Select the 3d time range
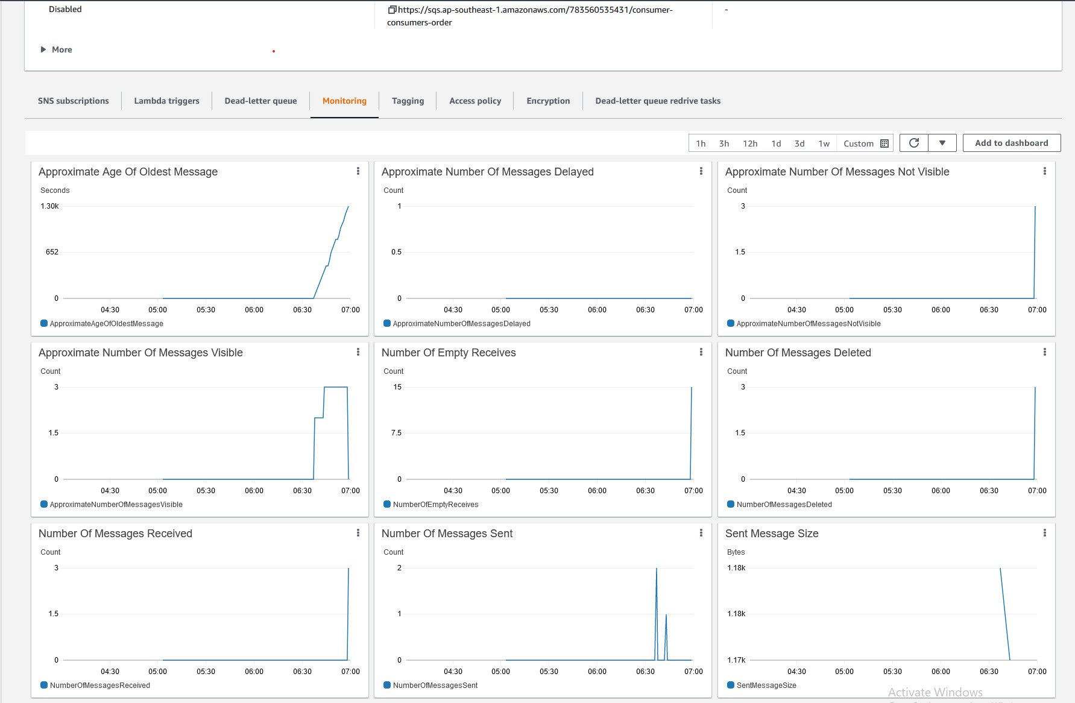This screenshot has height=703, width=1075. [x=799, y=143]
